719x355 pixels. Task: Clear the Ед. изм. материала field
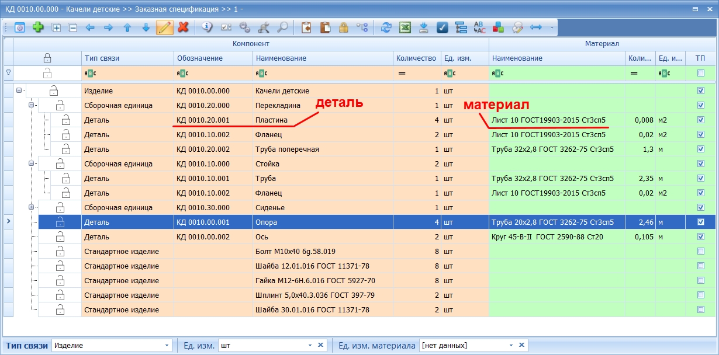pyautogui.click(x=522, y=345)
